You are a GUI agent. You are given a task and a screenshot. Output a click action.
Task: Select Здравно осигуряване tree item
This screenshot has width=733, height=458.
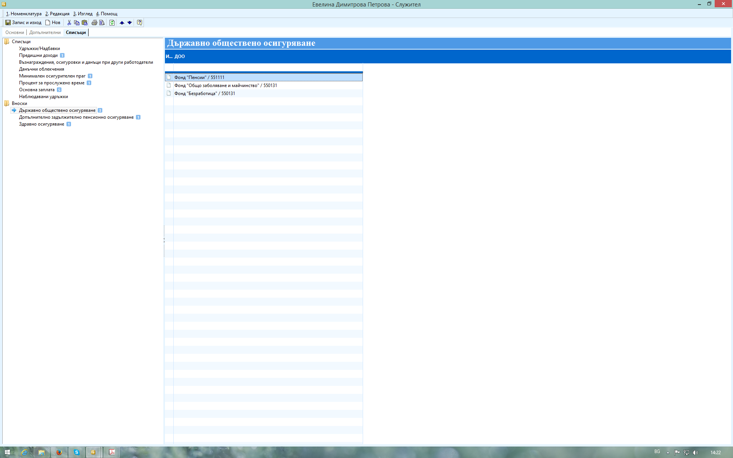click(x=42, y=124)
